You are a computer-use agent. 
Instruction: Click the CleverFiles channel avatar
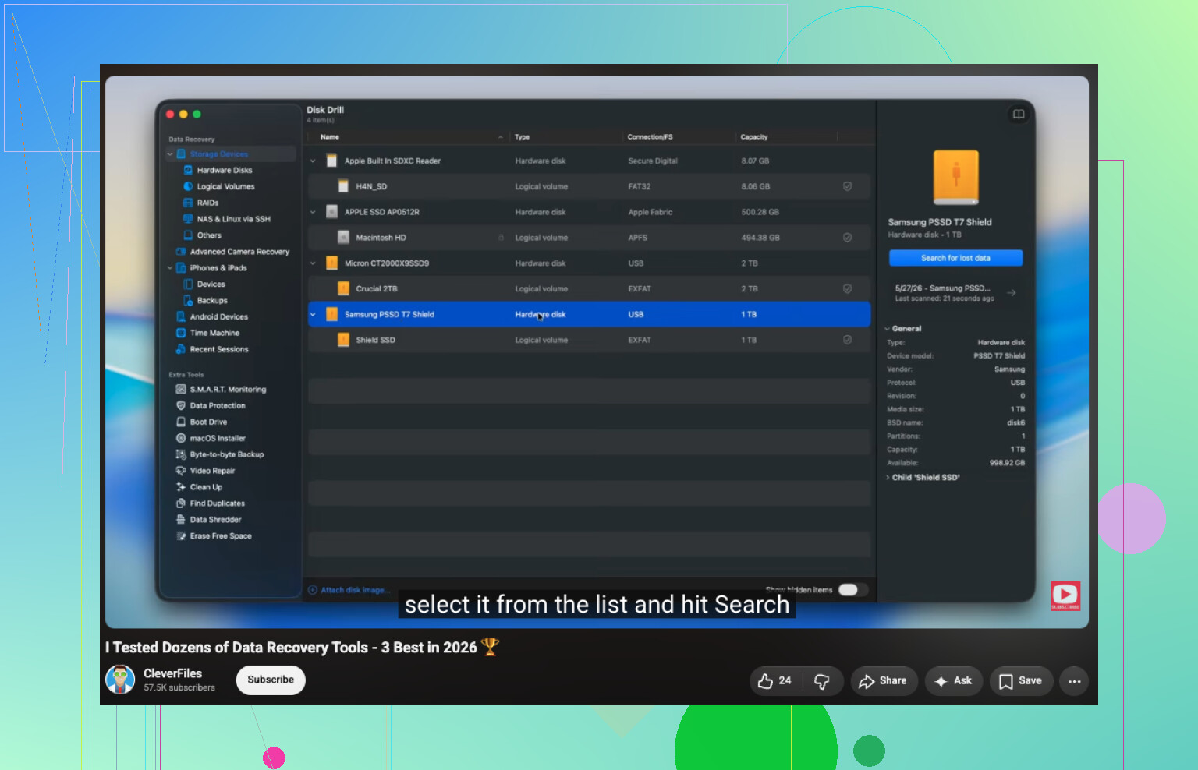click(120, 680)
